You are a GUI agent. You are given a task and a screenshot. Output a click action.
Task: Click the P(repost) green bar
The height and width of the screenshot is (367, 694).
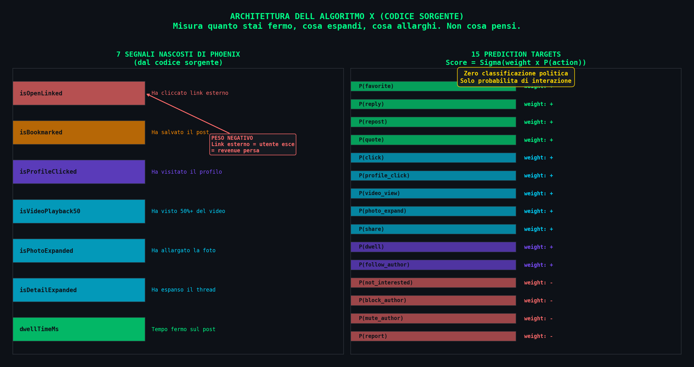coord(433,122)
